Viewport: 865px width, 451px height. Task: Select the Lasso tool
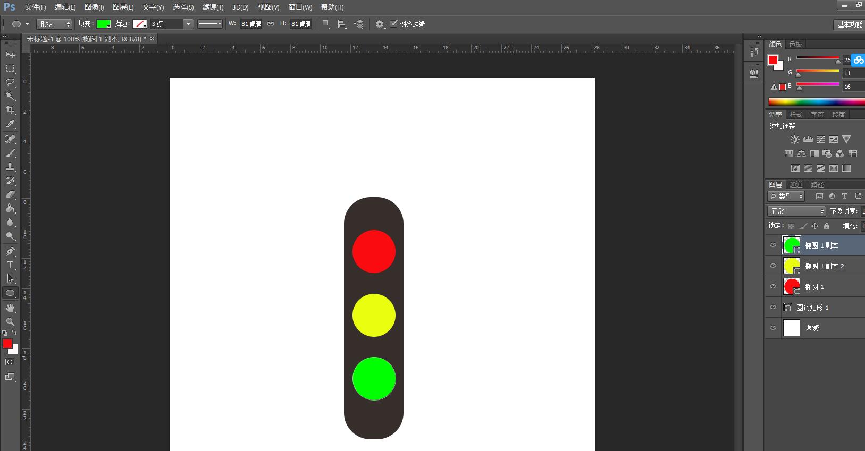[10, 82]
